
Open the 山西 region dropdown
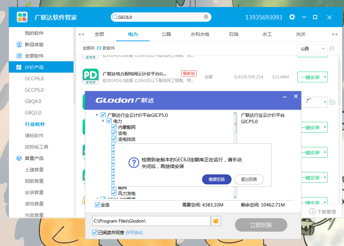coord(312,49)
